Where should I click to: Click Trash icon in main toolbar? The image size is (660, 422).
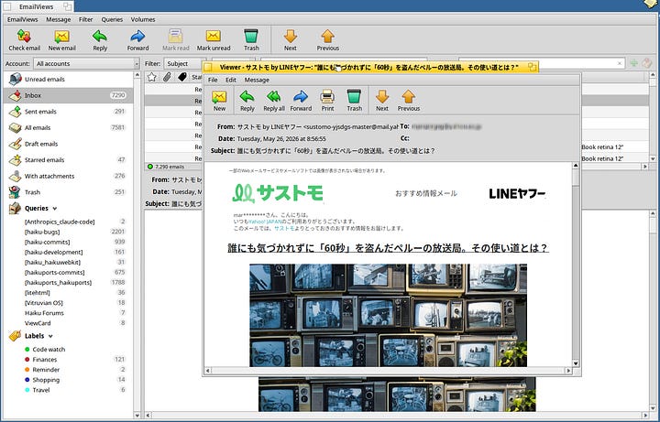pos(251,40)
